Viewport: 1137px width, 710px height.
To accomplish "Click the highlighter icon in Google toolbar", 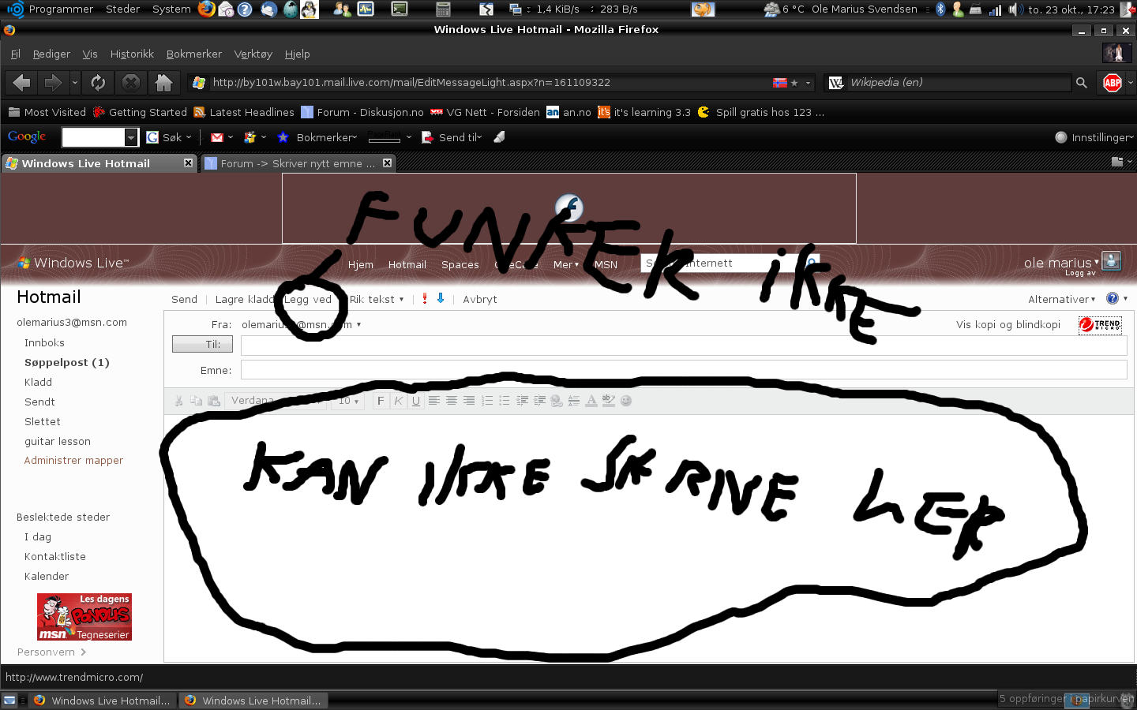I will pyautogui.click(x=499, y=137).
